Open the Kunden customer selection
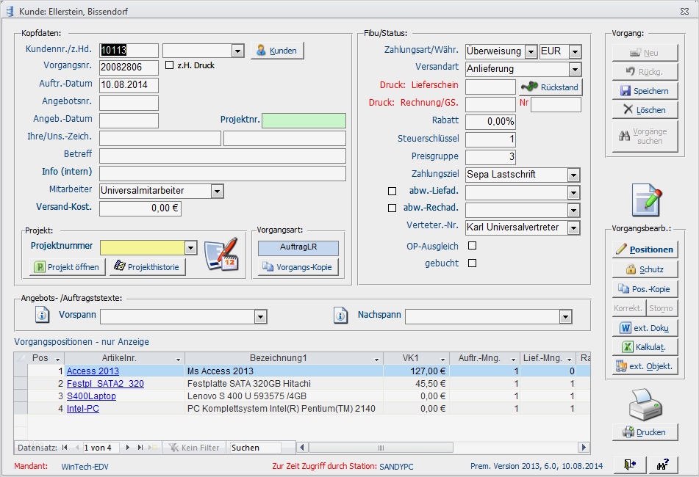Image resolution: width=699 pixels, height=477 pixels. click(x=276, y=50)
